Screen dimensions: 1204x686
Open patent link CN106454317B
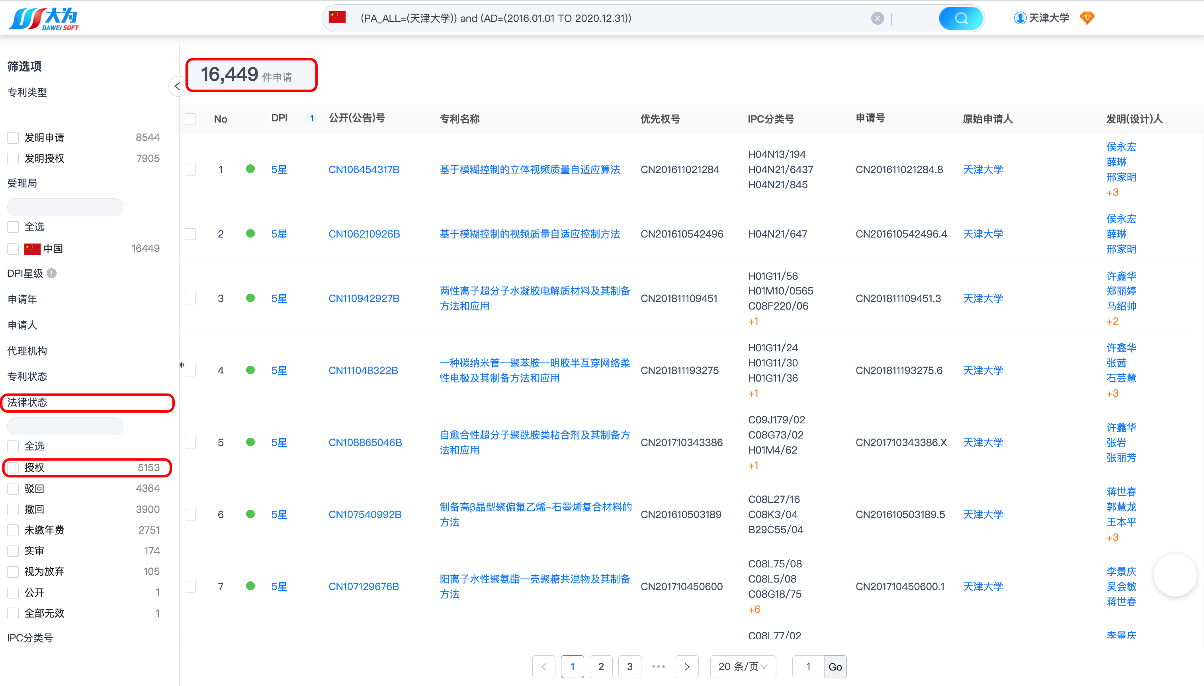pyautogui.click(x=364, y=170)
